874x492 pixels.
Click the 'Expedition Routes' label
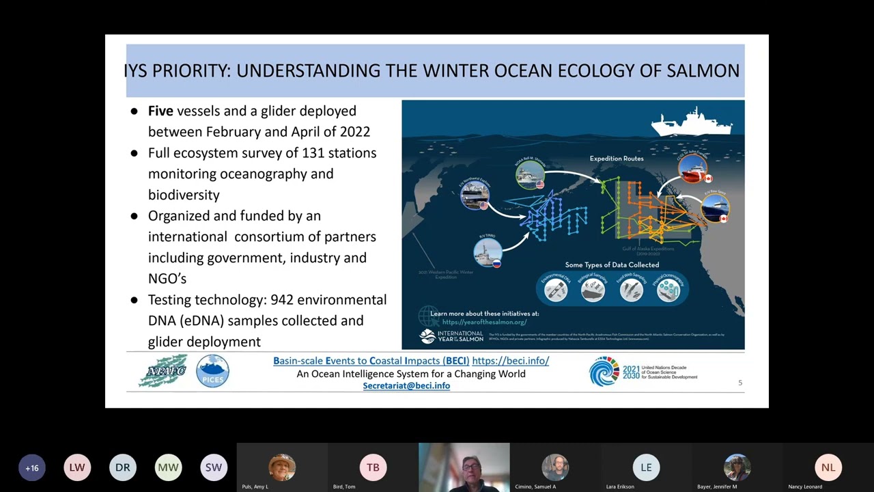pos(617,159)
